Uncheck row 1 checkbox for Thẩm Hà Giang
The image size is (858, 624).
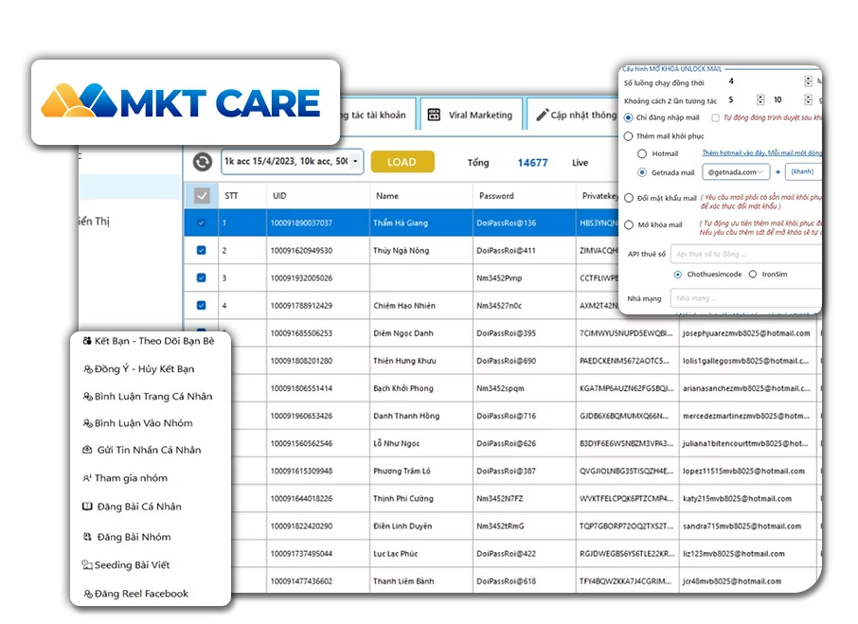point(202,223)
